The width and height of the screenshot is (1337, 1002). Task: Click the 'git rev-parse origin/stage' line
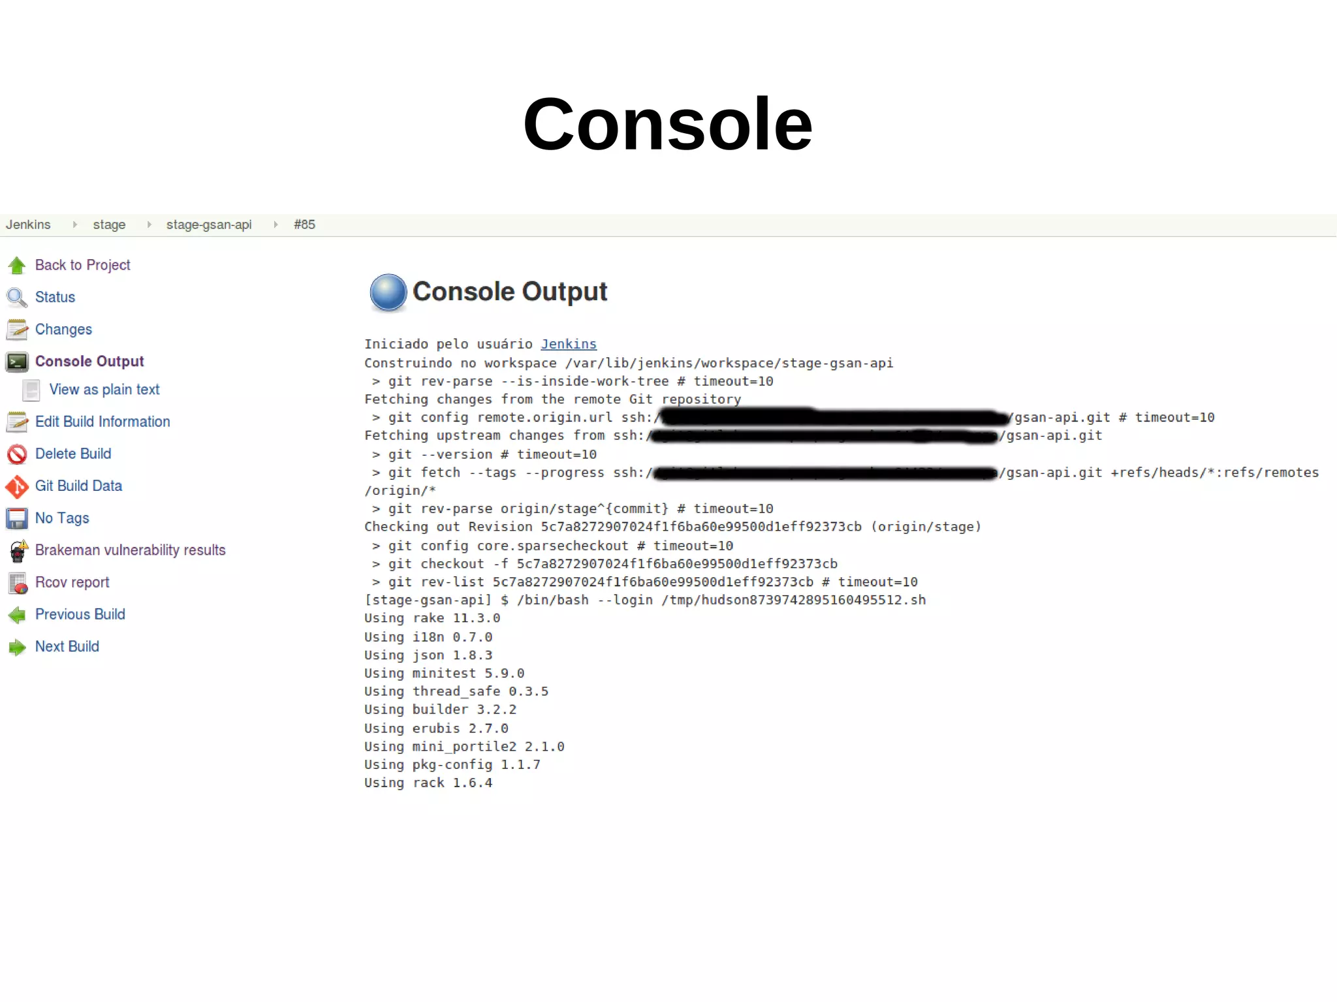click(573, 509)
